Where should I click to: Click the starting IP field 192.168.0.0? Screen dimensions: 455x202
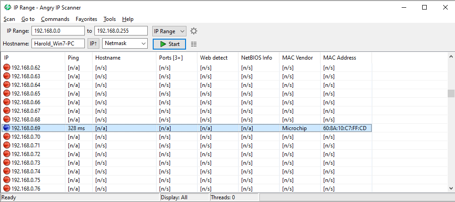pos(58,31)
